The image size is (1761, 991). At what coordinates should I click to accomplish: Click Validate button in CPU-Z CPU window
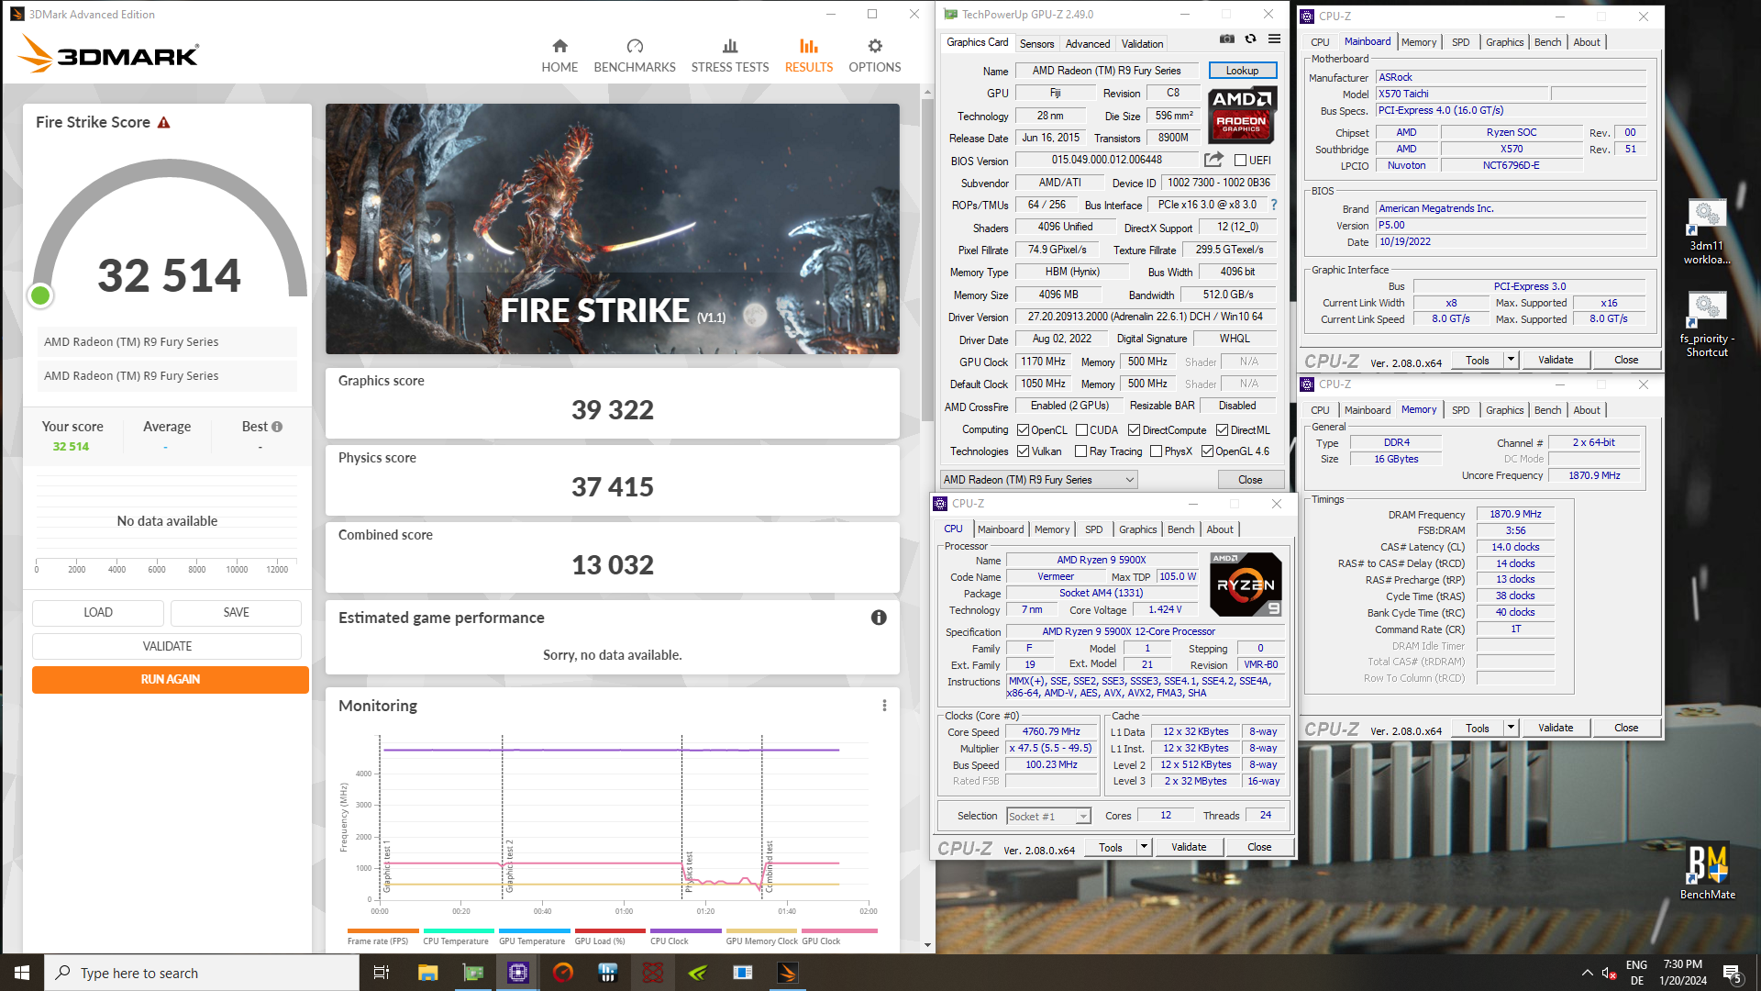pyautogui.click(x=1189, y=847)
